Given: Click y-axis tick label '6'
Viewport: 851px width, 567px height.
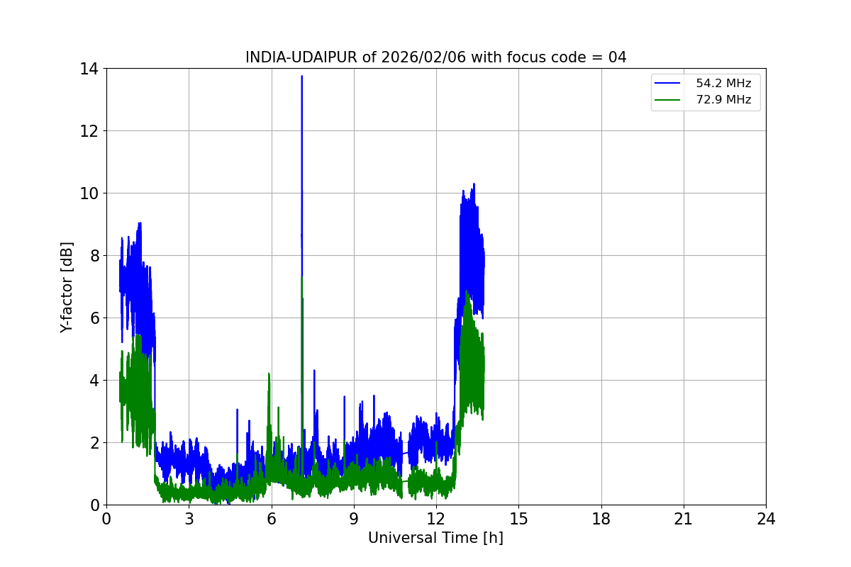Looking at the screenshot, I should click(94, 318).
